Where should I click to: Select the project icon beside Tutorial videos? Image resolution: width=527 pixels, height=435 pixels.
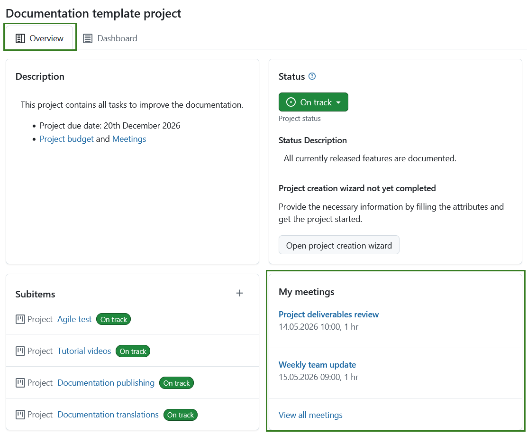click(x=20, y=351)
